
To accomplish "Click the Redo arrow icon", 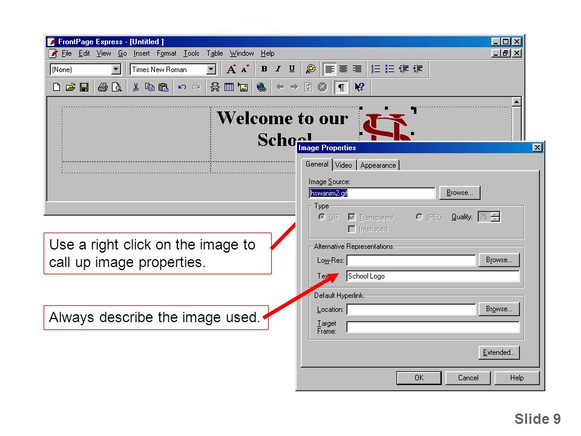I will click(x=196, y=87).
